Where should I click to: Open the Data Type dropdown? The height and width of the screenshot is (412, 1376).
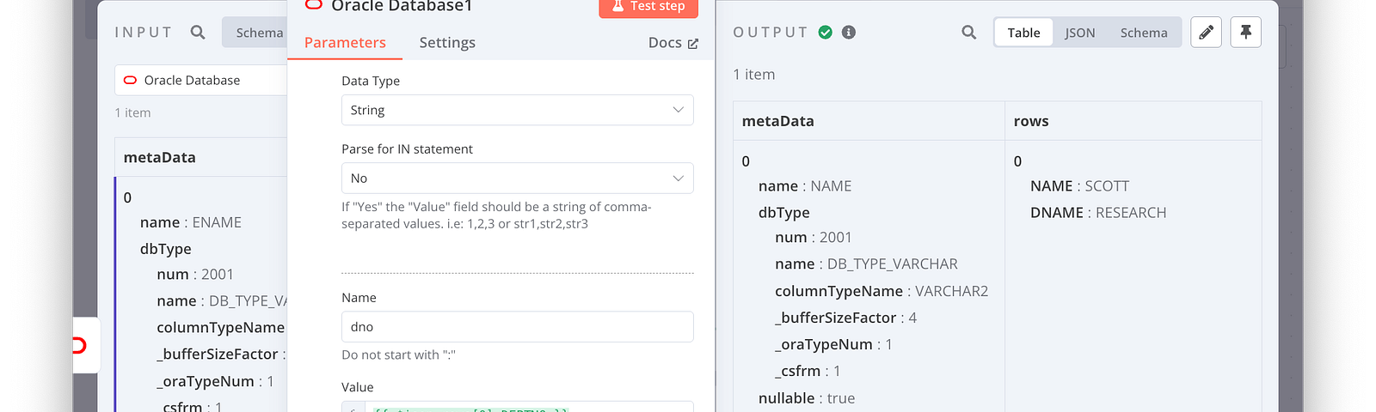click(518, 110)
